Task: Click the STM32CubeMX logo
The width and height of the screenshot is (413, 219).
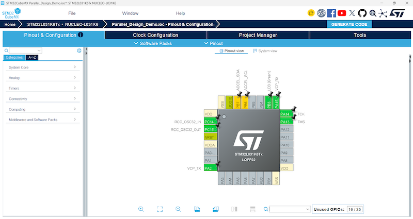Action: click(11, 13)
